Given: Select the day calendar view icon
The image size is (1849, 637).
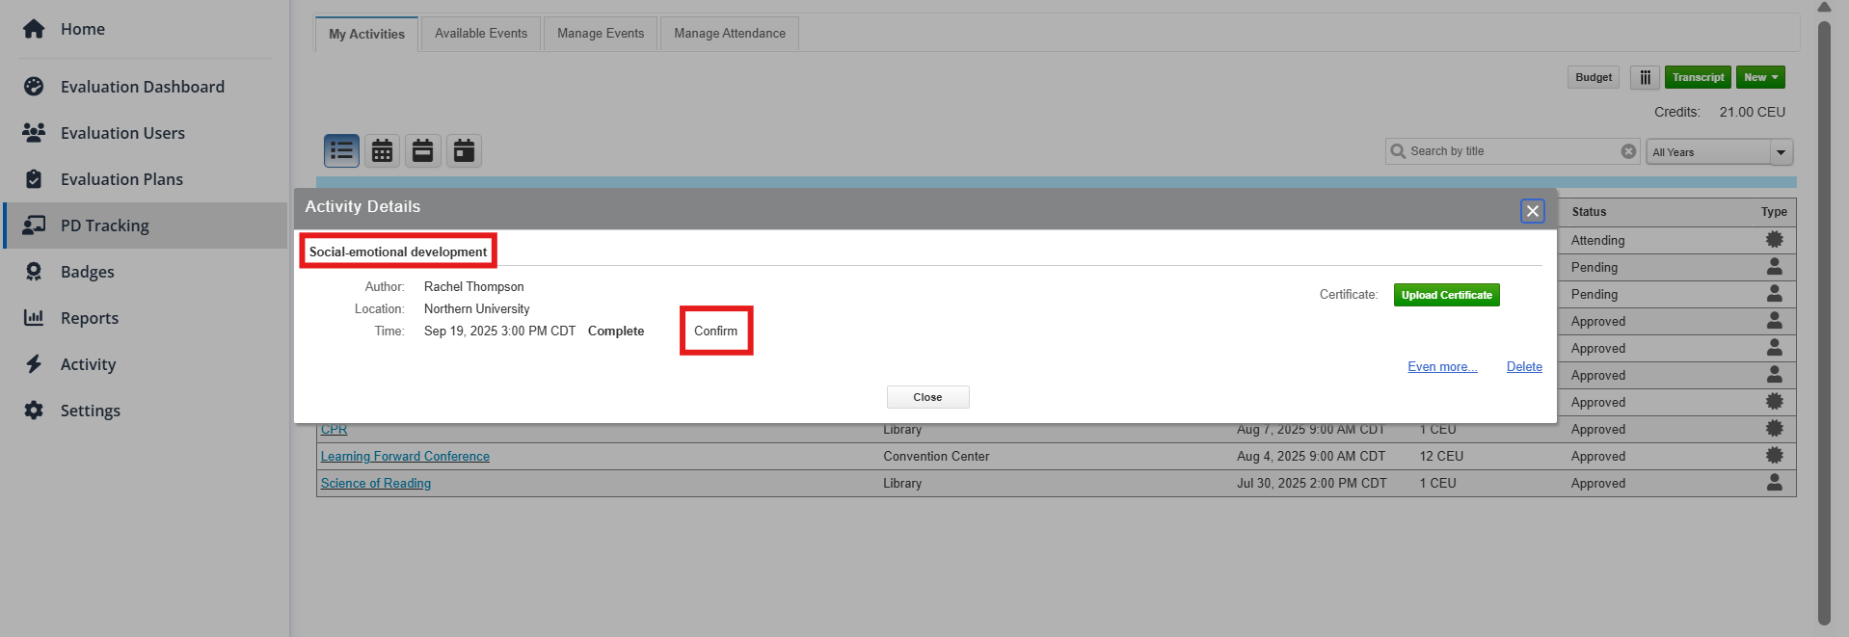Looking at the screenshot, I should (464, 150).
